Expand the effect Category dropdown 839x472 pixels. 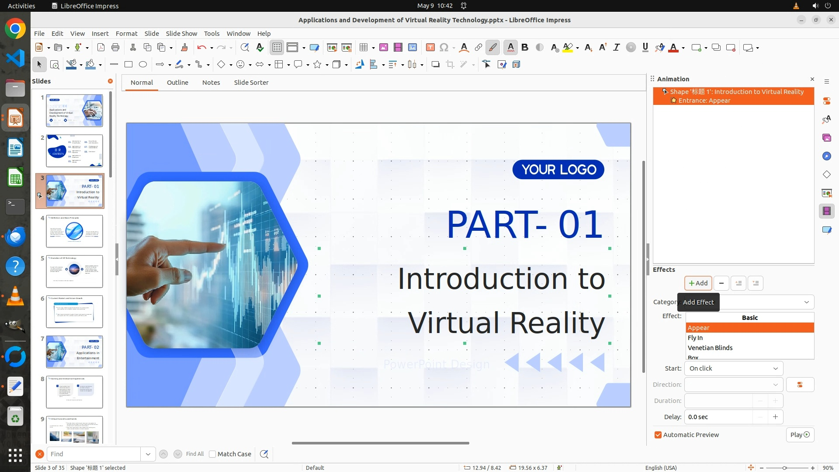806,302
